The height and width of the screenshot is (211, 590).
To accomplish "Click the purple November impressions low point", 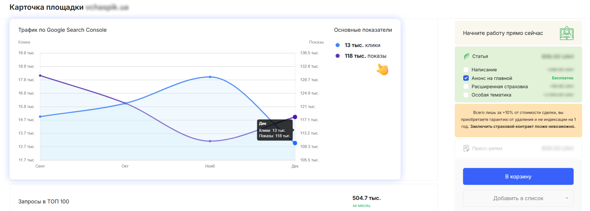I will tap(210, 141).
